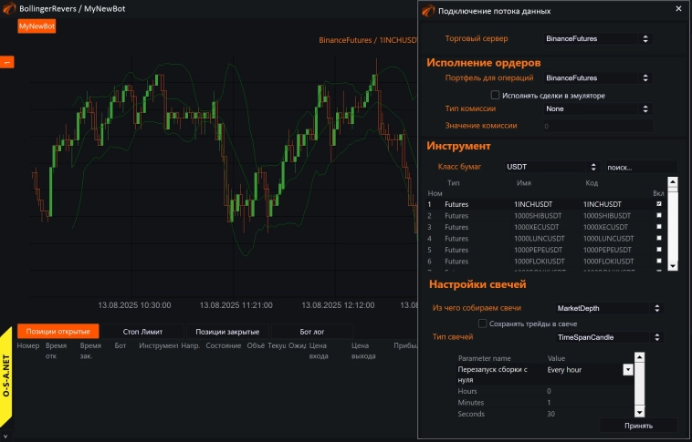Screen dimensions: 692x442
Task: Click the OsEngine logo in main title bar
Action: point(8,8)
